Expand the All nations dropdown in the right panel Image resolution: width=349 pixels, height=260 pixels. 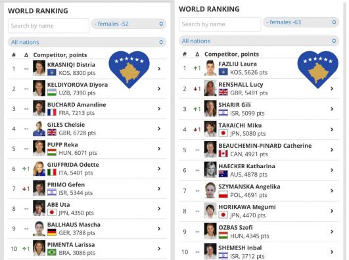click(259, 41)
